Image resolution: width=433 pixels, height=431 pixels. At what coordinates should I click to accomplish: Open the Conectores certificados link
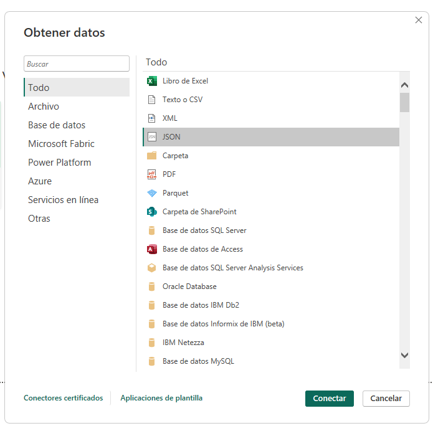pyautogui.click(x=63, y=398)
